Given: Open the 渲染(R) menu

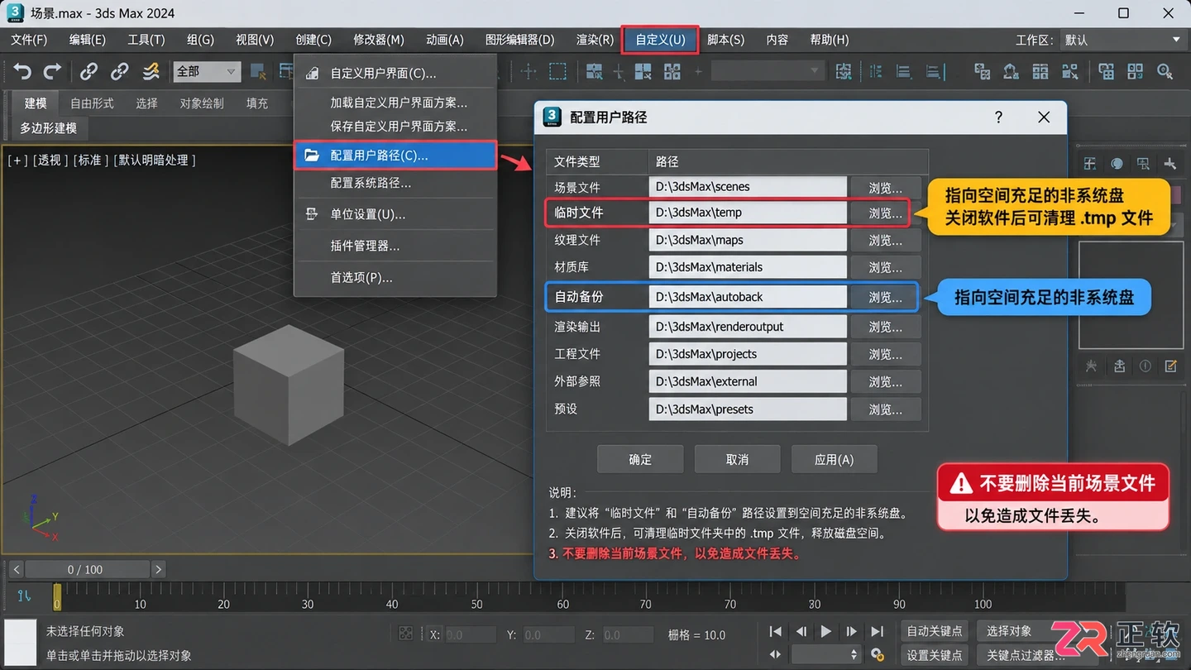Looking at the screenshot, I should [595, 40].
